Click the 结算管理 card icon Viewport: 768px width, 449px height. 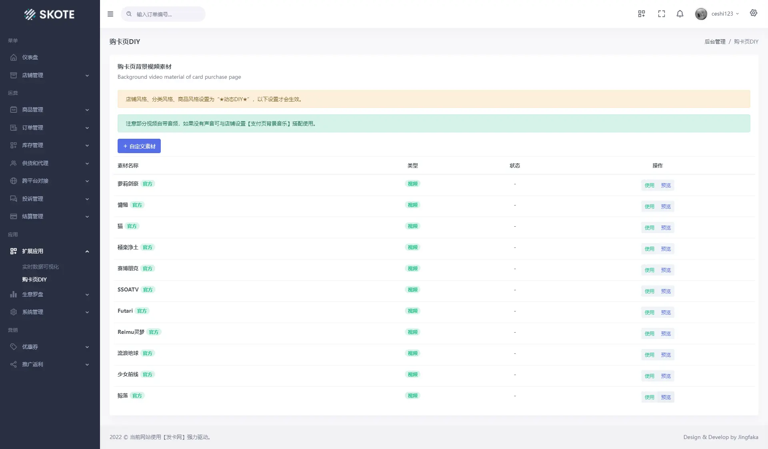click(14, 216)
